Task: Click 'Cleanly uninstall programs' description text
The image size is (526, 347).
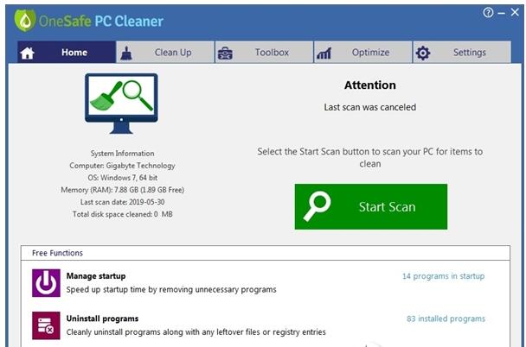Action: (x=196, y=332)
